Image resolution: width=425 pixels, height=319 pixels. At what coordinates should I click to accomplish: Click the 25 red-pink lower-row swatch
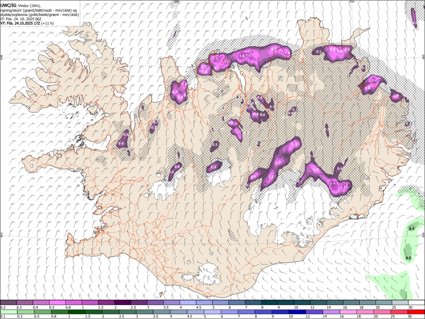[x=398, y=312]
